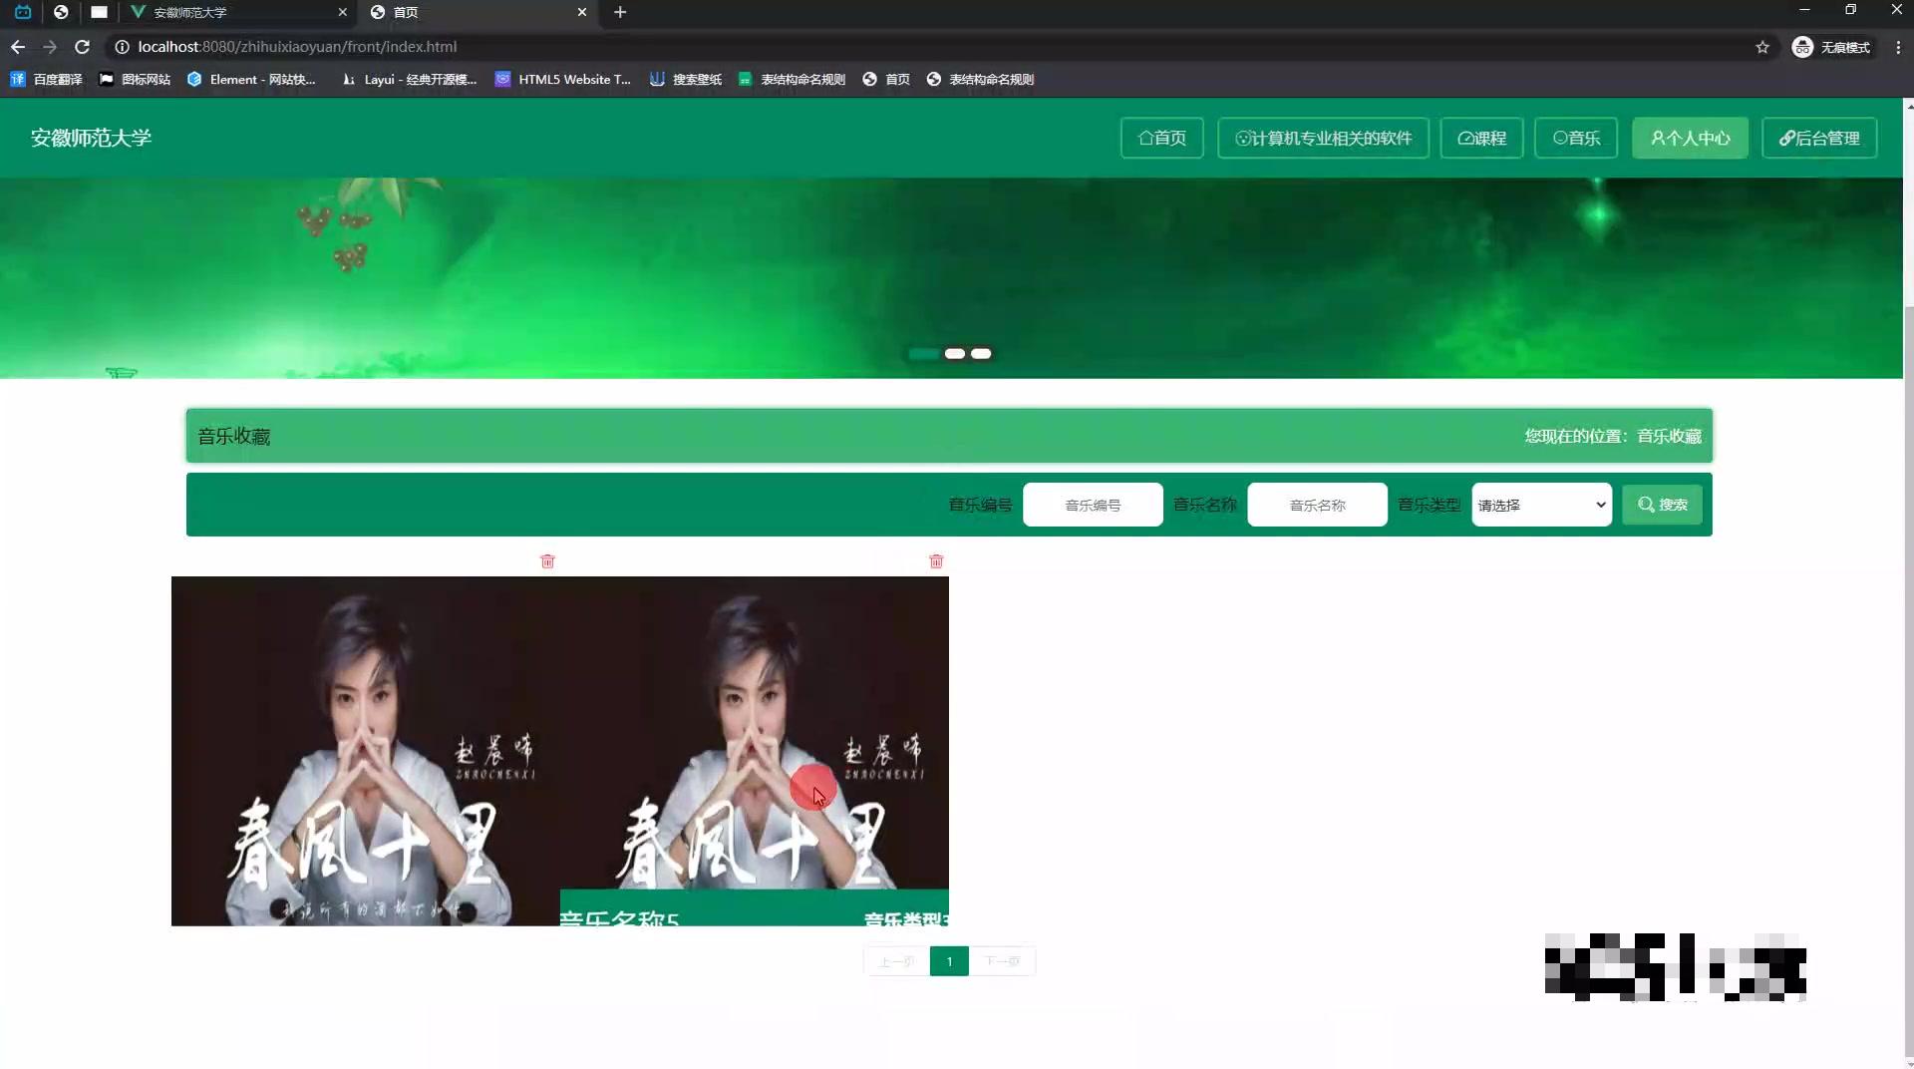Open the Layui bookmark
The height and width of the screenshot is (1069, 1914).
409,79
